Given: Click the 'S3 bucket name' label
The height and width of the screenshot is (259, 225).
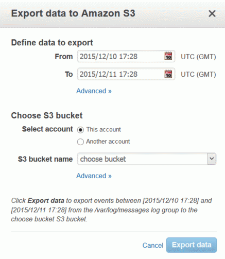Looking at the screenshot, I should [45, 159].
